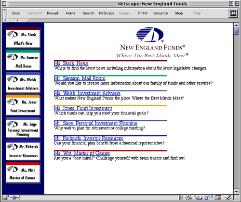Toggle the online/offline plug icon
241x202 pixels.
pyautogui.click(x=14, y=197)
